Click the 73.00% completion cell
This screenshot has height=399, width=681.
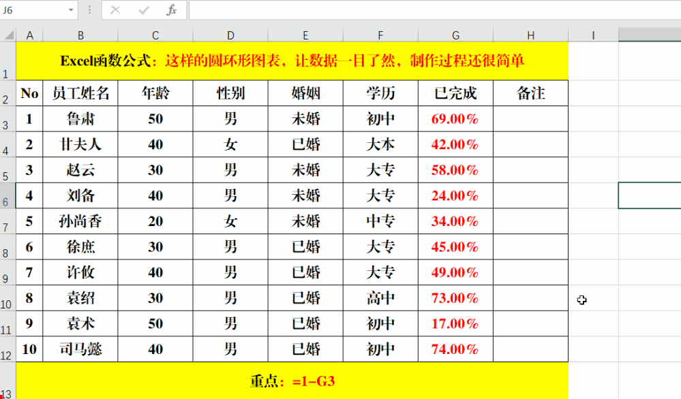tap(455, 298)
